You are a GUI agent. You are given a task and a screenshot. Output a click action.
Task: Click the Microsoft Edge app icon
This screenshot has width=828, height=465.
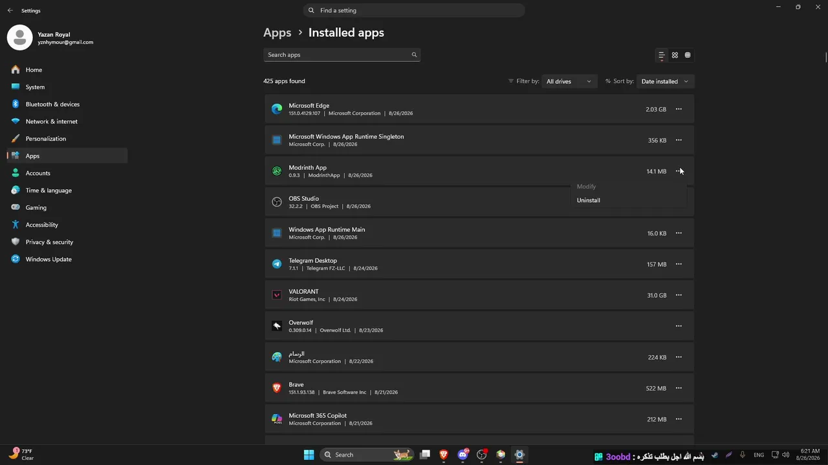pyautogui.click(x=277, y=109)
